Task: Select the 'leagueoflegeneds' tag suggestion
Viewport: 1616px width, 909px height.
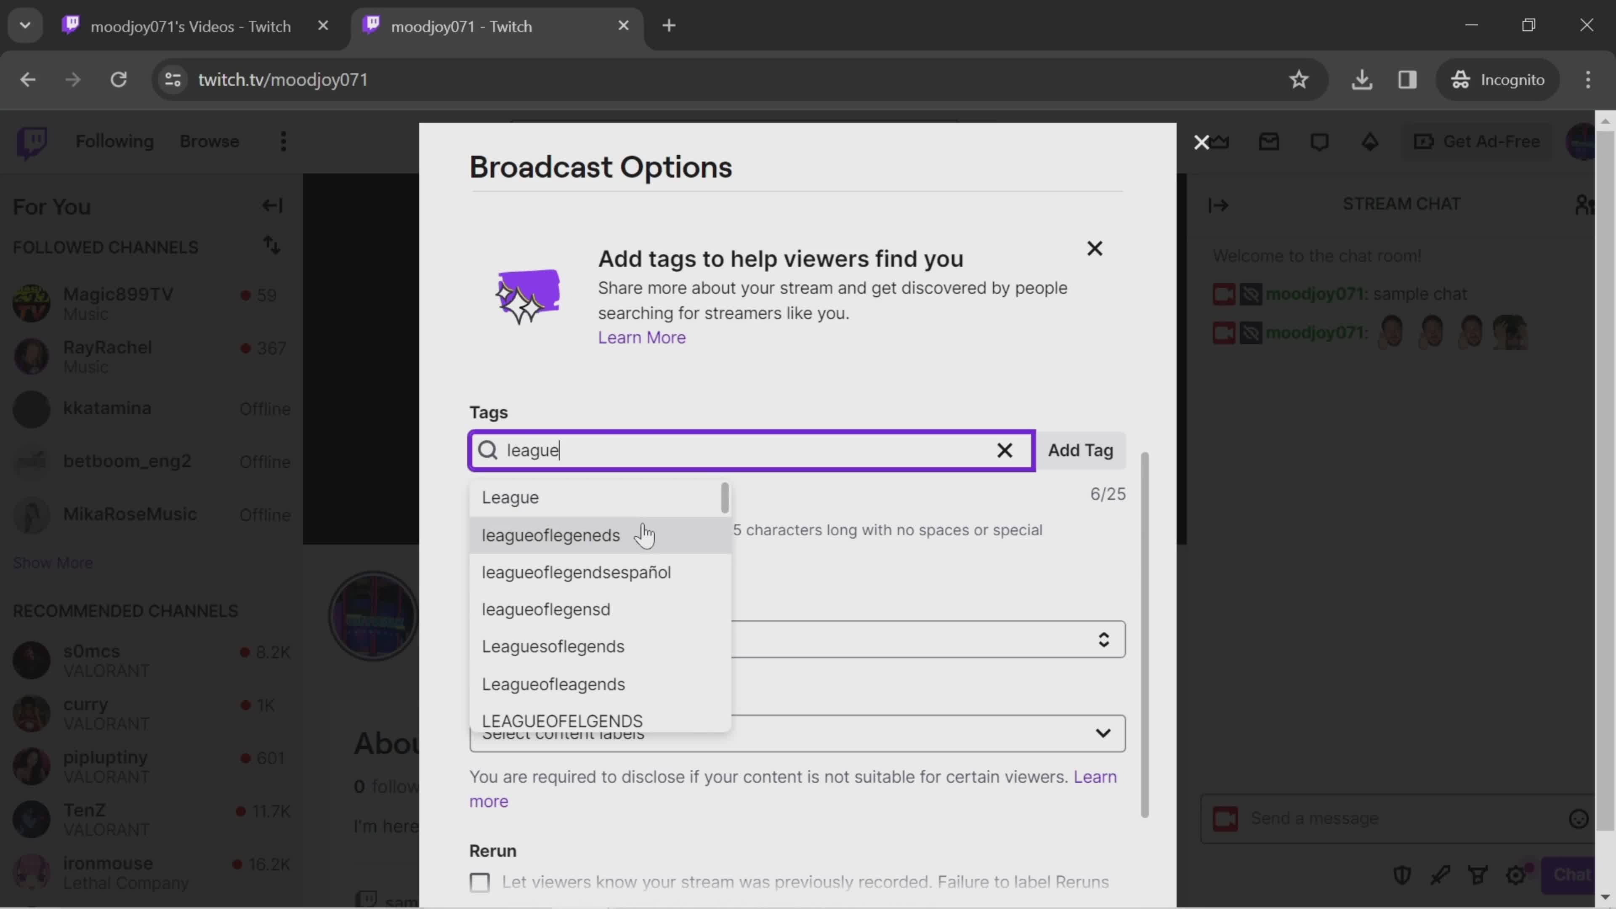Action: 552,534
